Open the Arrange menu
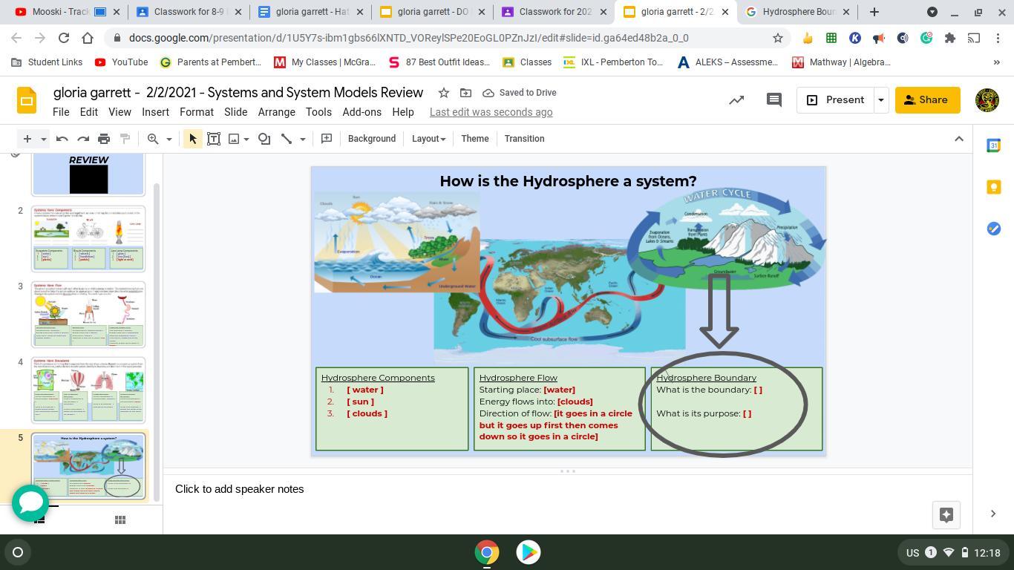This screenshot has height=570, width=1014. pyautogui.click(x=276, y=112)
